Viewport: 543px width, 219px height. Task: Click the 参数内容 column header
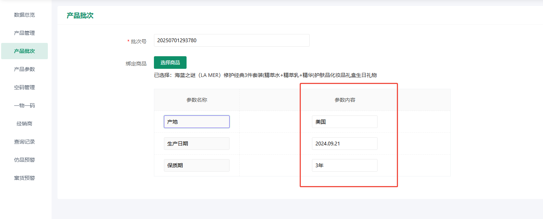345,100
